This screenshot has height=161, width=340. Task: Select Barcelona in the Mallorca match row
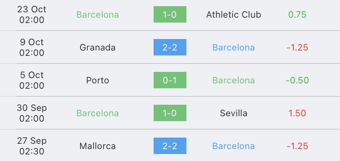pyautogui.click(x=234, y=146)
